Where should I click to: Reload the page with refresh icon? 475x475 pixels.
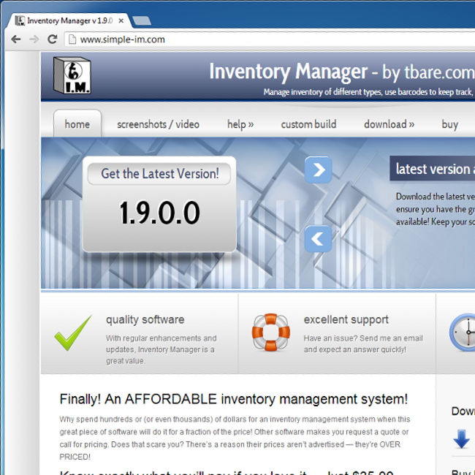pyautogui.click(x=53, y=39)
